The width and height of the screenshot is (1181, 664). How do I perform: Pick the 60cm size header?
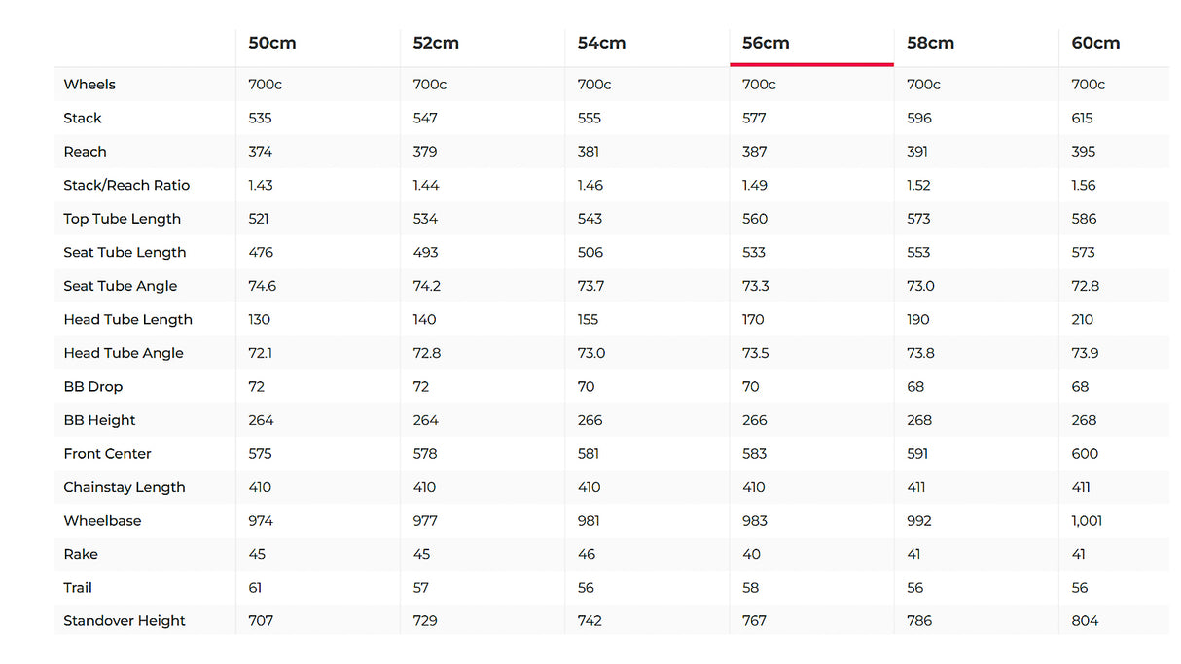click(1095, 43)
